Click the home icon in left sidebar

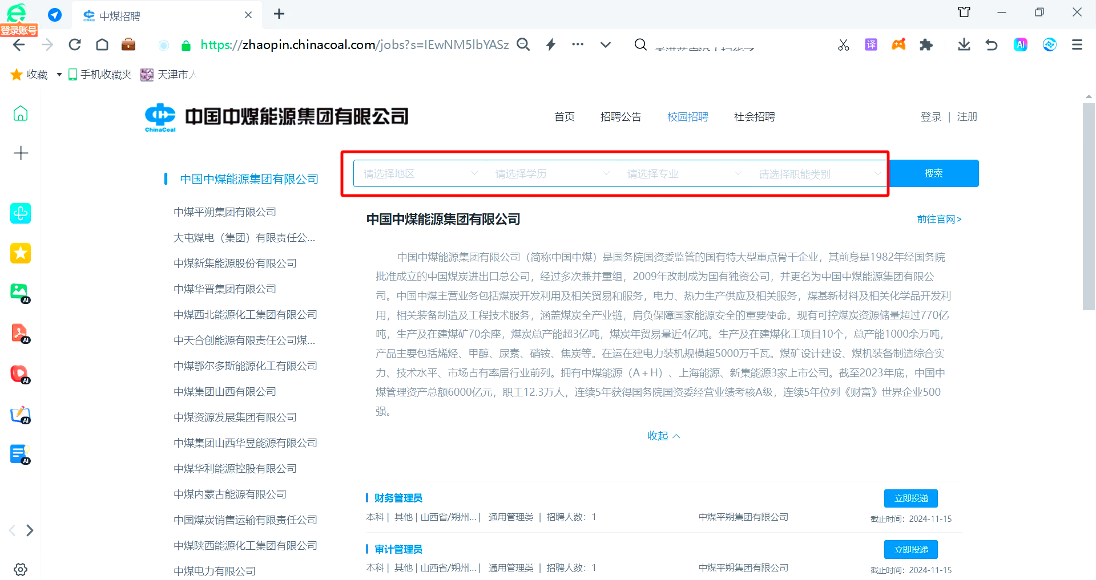pyautogui.click(x=20, y=113)
